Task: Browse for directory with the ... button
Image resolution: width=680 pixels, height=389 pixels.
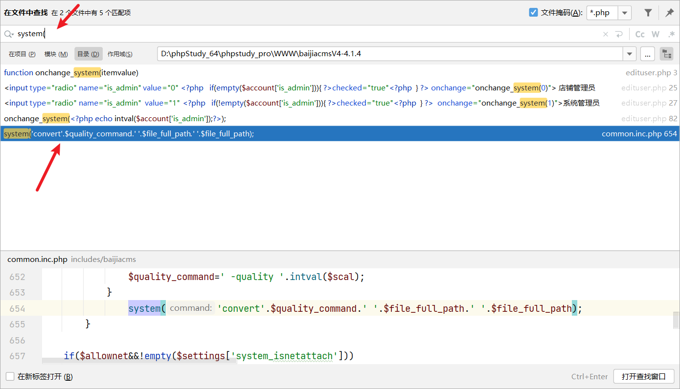Action: [647, 54]
